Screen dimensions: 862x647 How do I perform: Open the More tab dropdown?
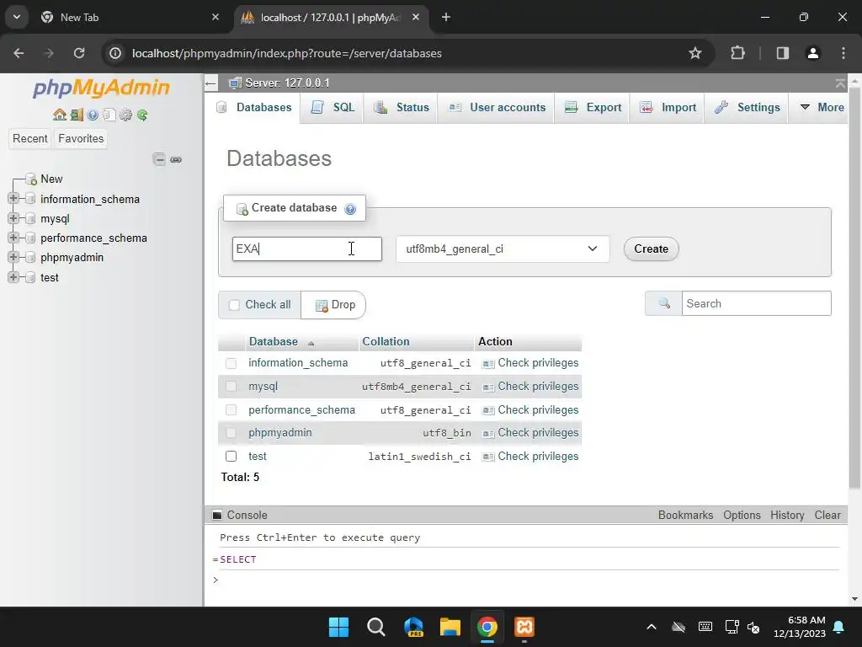click(822, 107)
